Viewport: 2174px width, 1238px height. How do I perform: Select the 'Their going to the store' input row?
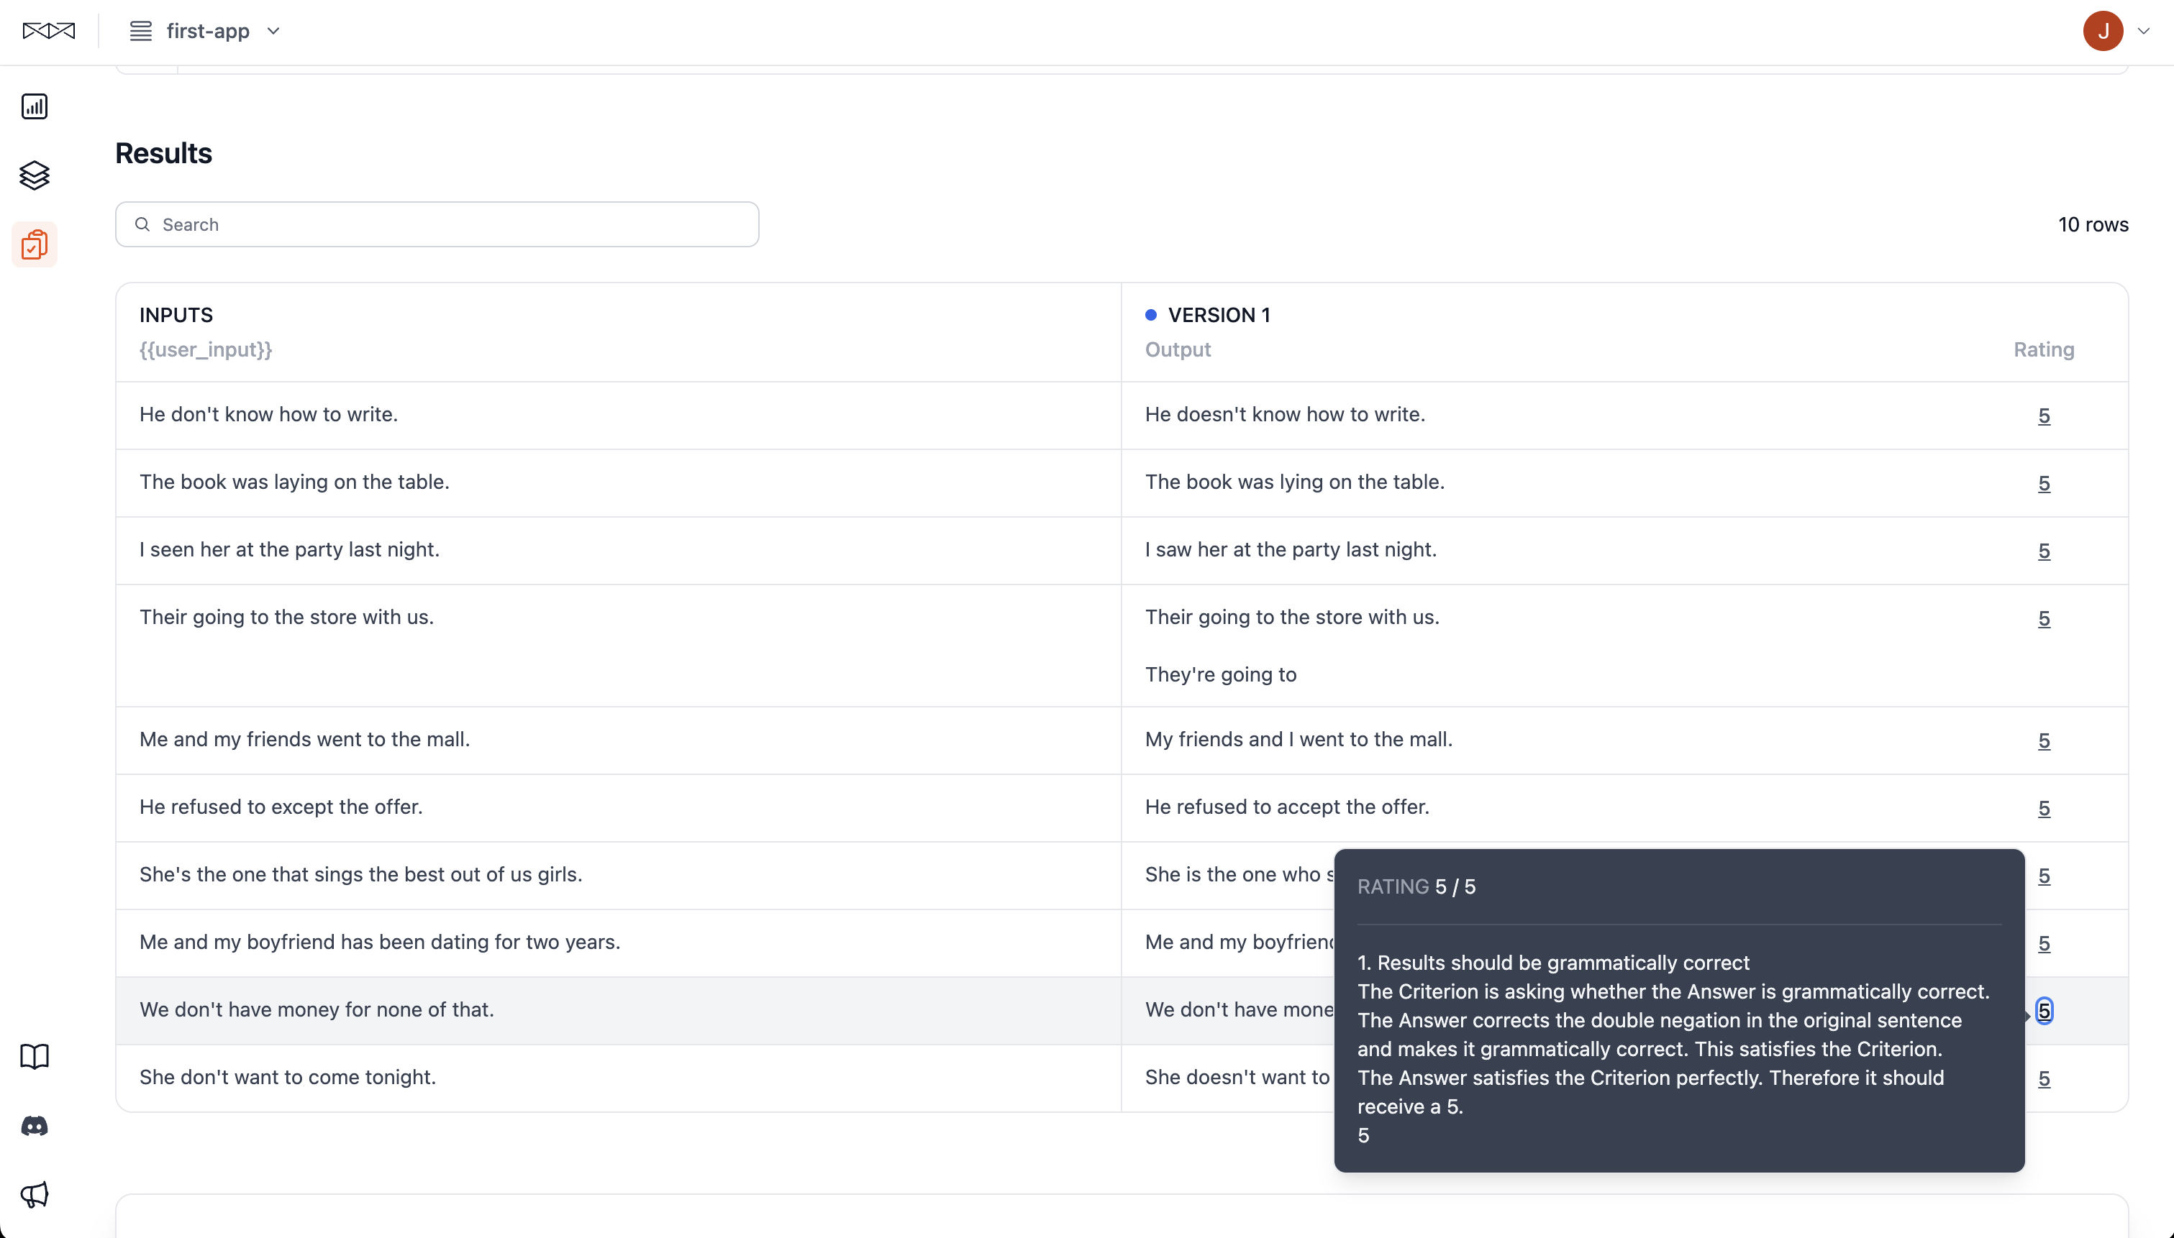click(x=286, y=618)
